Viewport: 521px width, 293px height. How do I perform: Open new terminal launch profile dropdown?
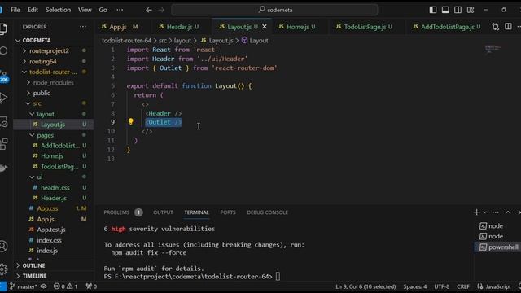[484, 212]
